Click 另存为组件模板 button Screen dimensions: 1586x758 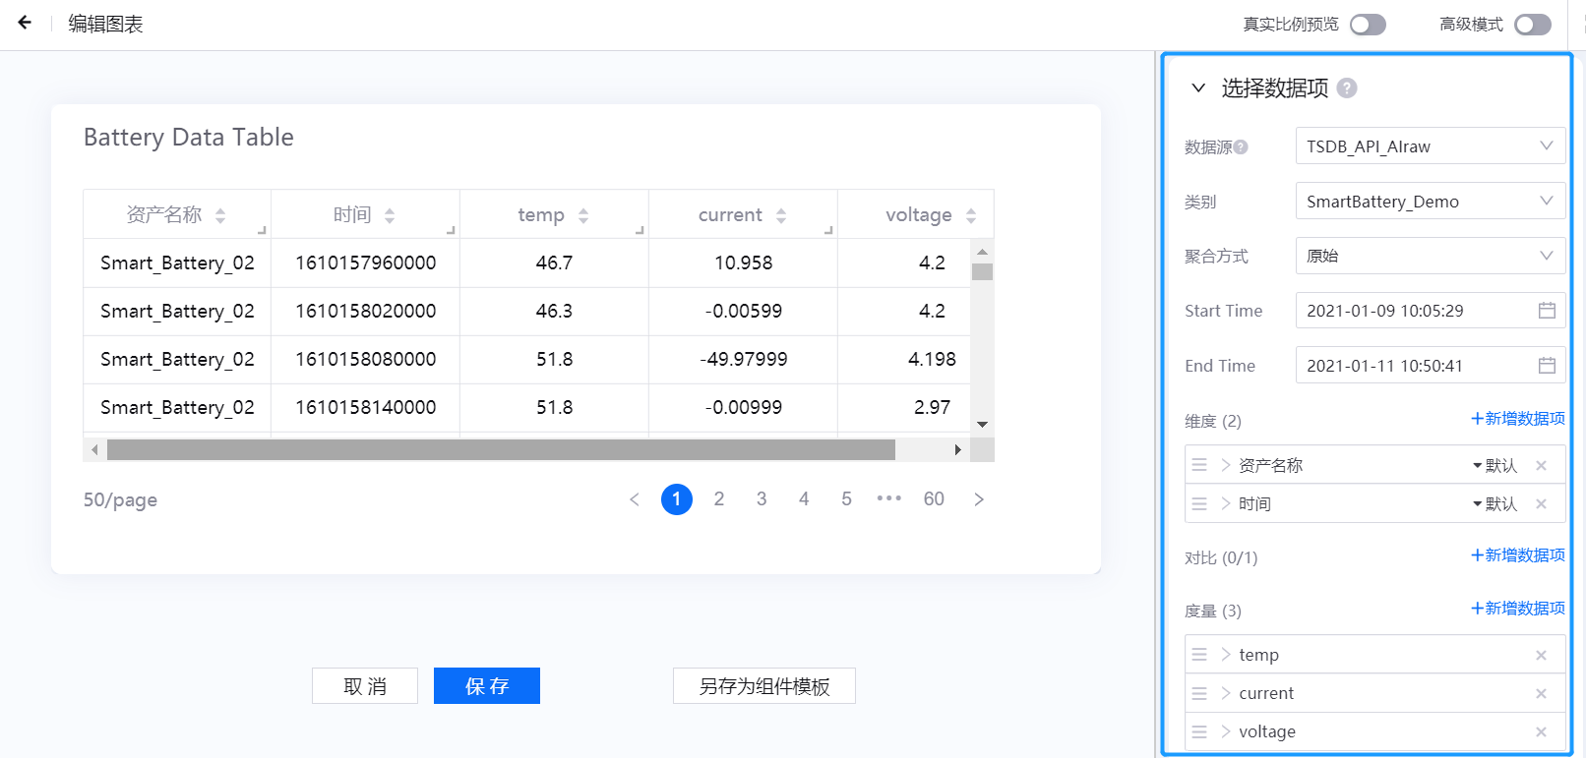coord(763,686)
